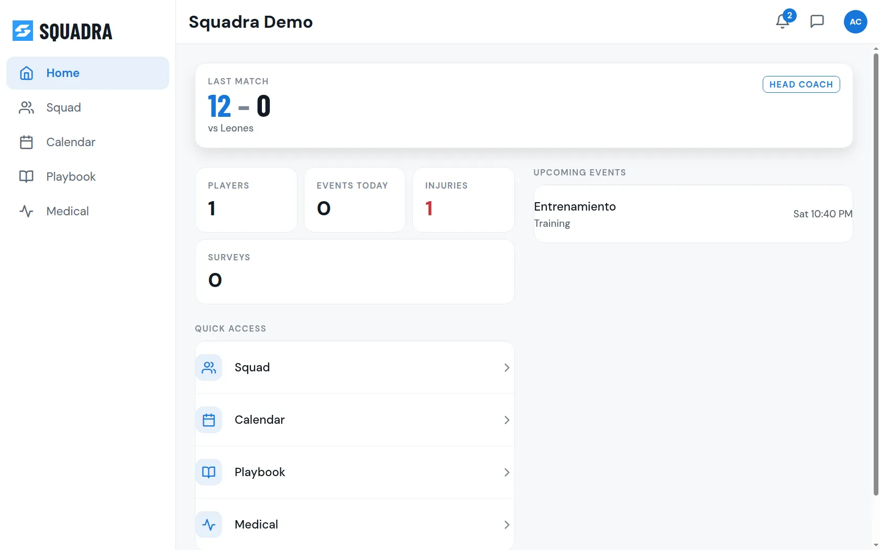Open Playbook from the sidebar menu
This screenshot has height=550, width=880.
(87, 177)
